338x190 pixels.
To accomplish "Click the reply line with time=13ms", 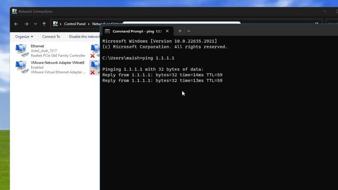I will pos(162,81).
